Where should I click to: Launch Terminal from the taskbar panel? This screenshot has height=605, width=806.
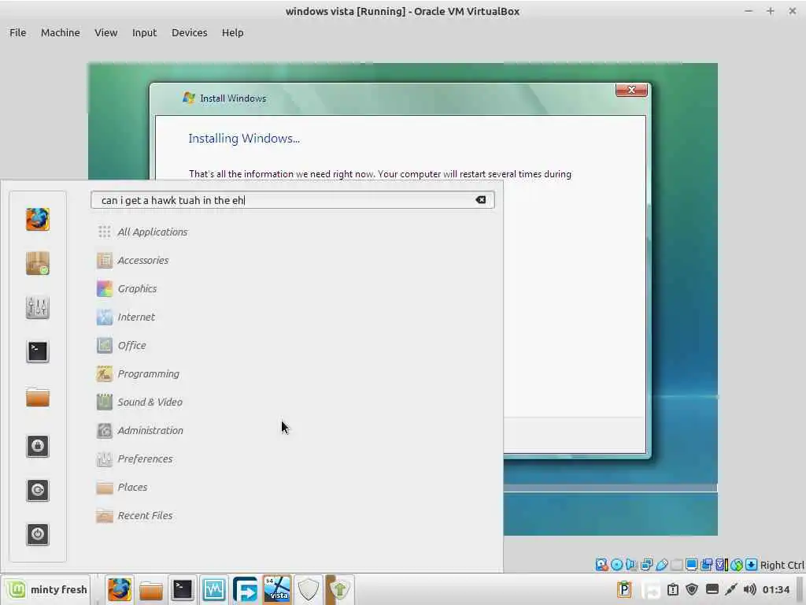click(x=183, y=589)
